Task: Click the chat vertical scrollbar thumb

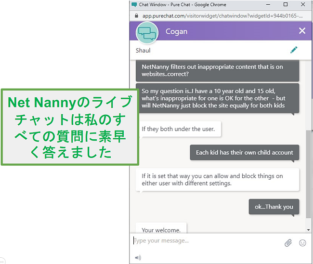Action: [x=308, y=174]
